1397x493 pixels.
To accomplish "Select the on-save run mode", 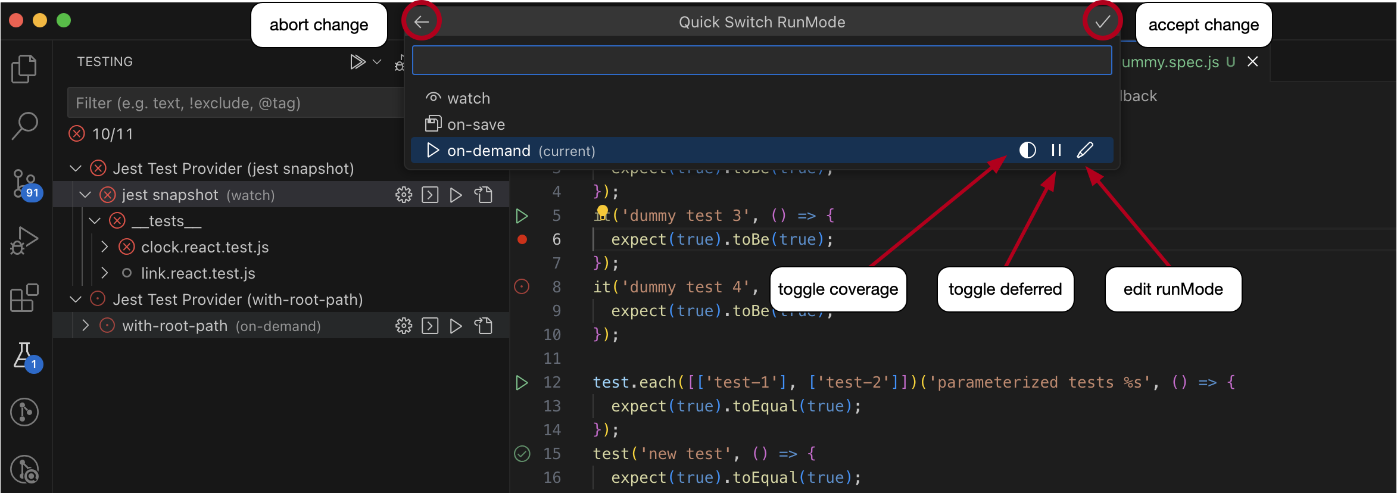I will click(x=762, y=124).
